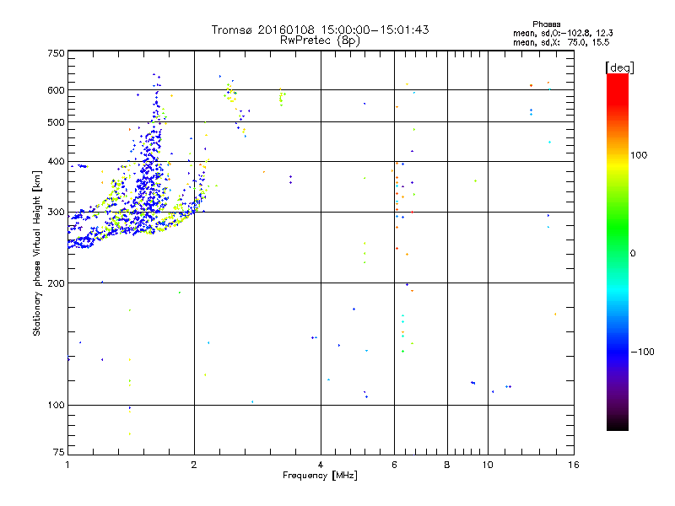Click the 'Frequency [MHz]' x-axis label
The width and height of the screenshot is (675, 506).
coord(320,476)
